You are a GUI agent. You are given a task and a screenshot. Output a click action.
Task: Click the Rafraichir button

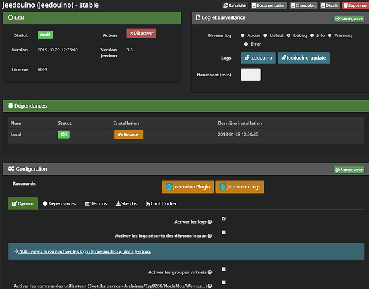[x=235, y=5]
